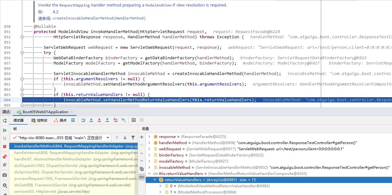
Task: Toggle fold marker at line 860 if statement
Action: (22, 79)
